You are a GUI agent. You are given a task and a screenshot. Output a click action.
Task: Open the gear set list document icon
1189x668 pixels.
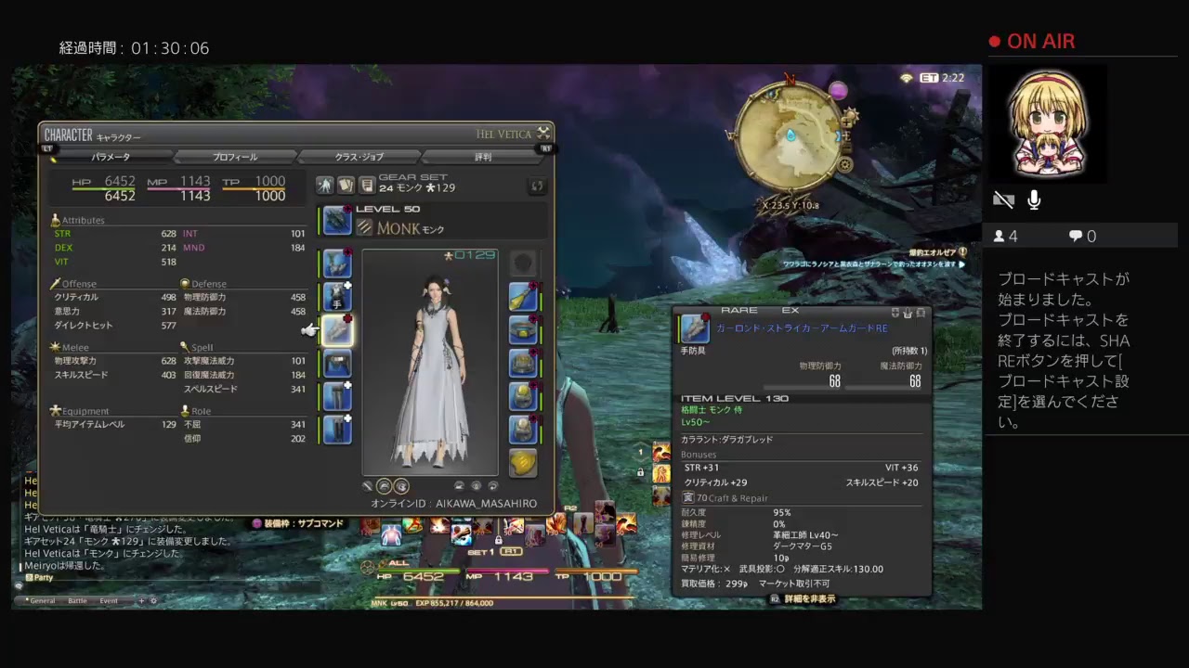(367, 185)
